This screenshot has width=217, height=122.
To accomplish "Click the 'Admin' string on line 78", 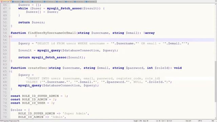I will (x=58, y=117).
